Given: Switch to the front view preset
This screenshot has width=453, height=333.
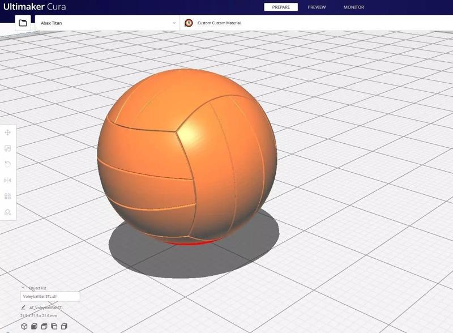Looking at the screenshot, I should (35, 326).
